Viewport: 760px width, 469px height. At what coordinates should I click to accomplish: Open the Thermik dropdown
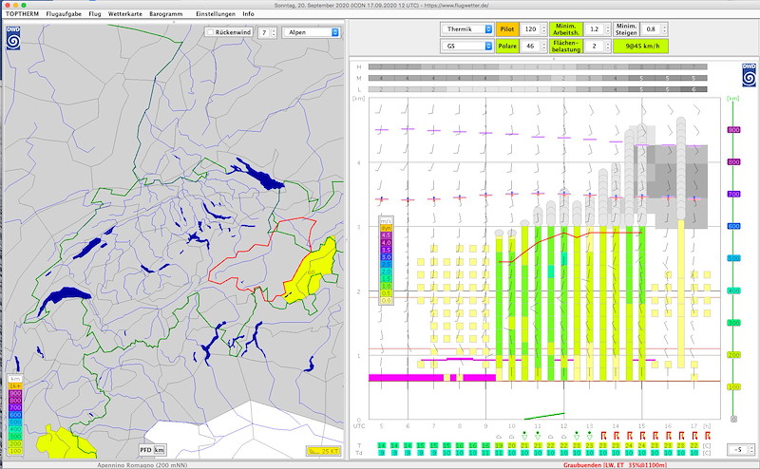tap(466, 29)
